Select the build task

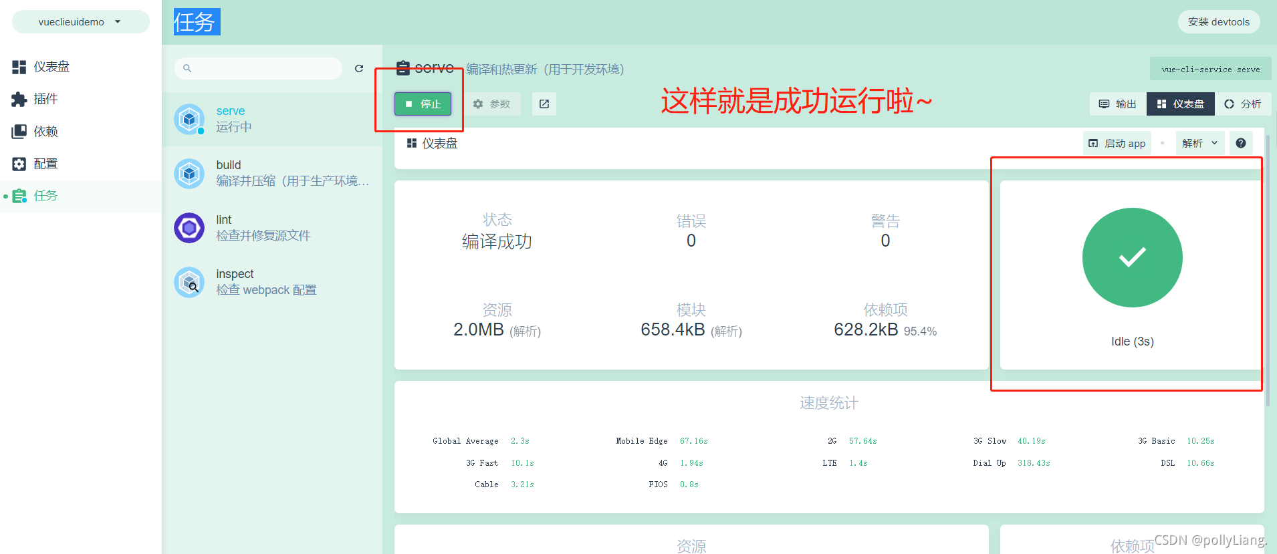272,173
